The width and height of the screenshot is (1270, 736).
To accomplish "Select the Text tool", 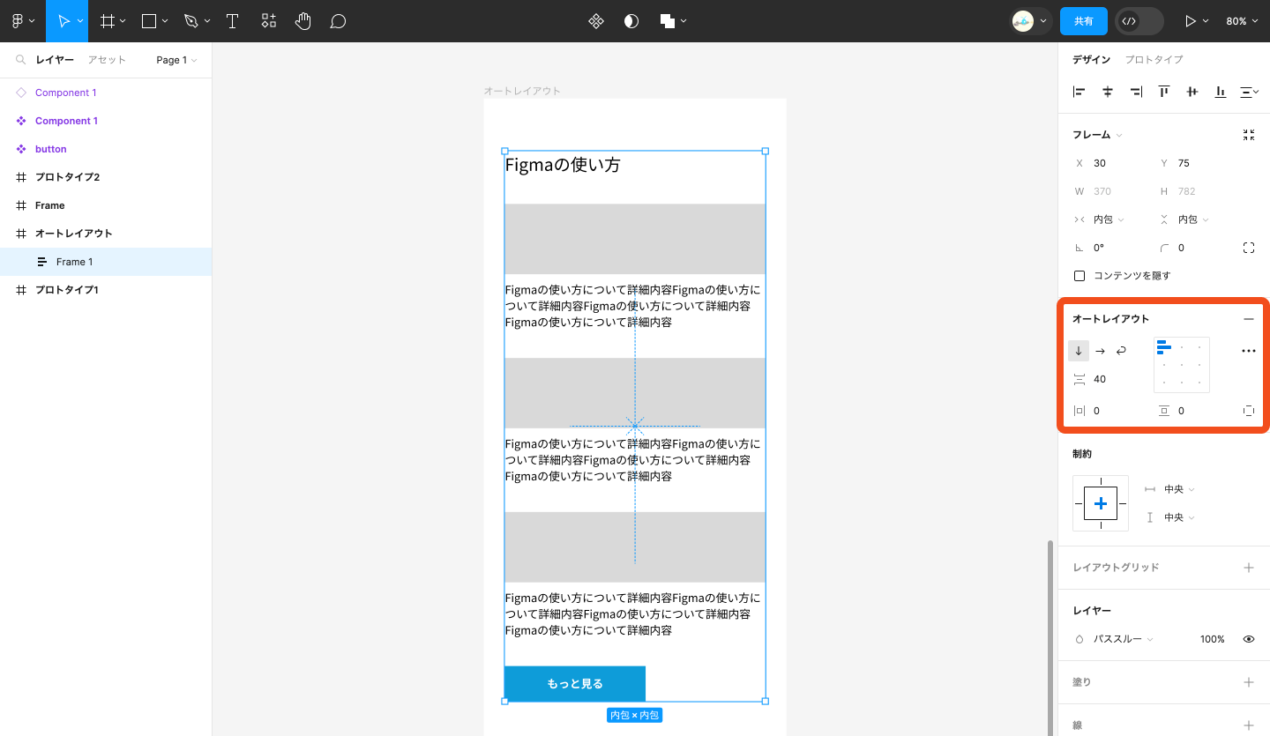I will pos(233,21).
